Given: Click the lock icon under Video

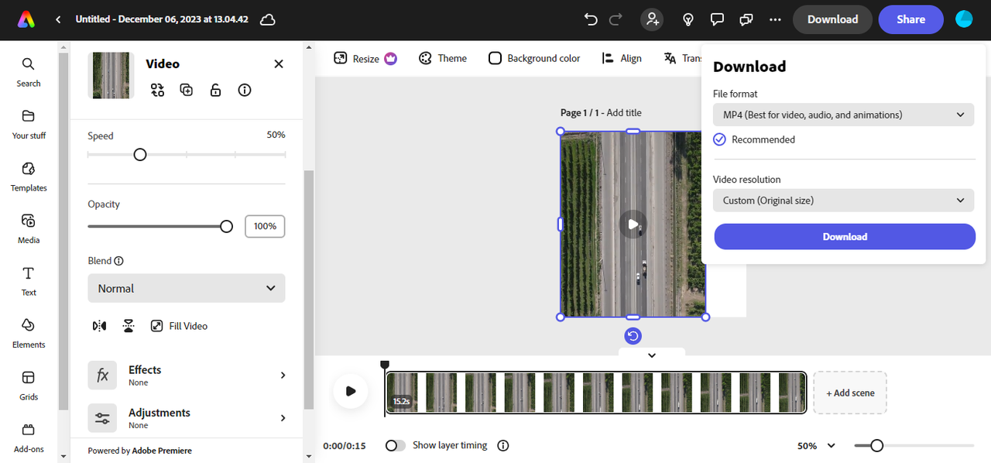Looking at the screenshot, I should click(215, 90).
